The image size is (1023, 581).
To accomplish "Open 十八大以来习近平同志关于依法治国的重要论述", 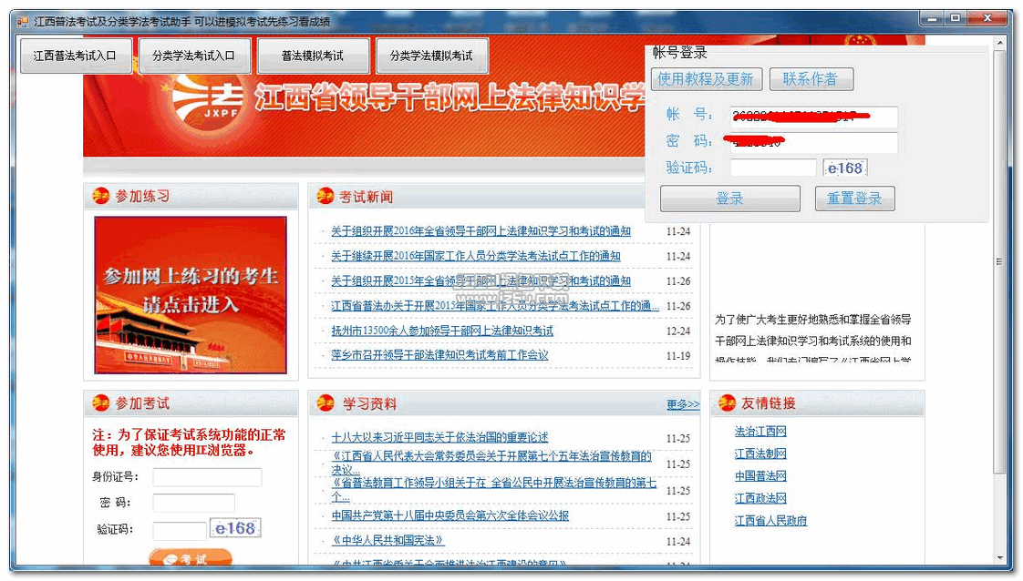I will coord(439,437).
